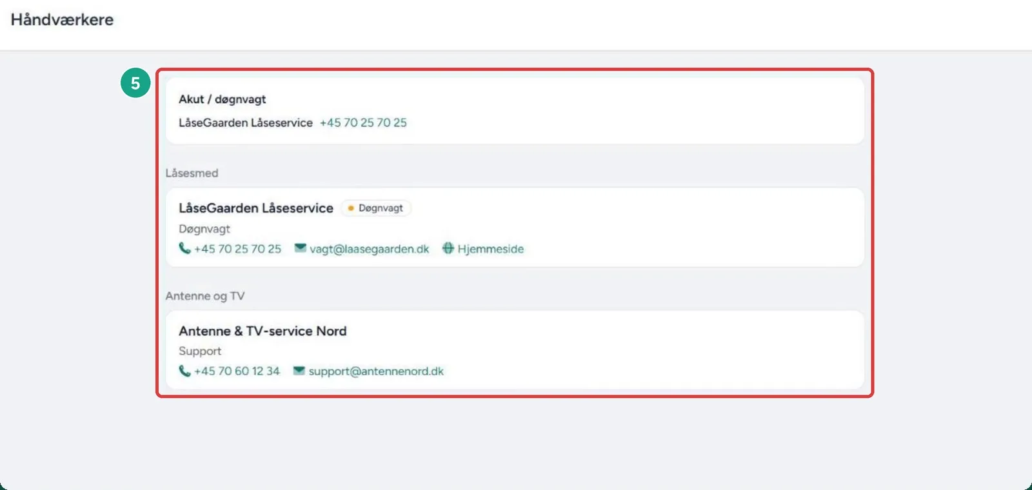Click the orange-dot Døgnvagt badge
1032x490 pixels.
[x=375, y=208]
